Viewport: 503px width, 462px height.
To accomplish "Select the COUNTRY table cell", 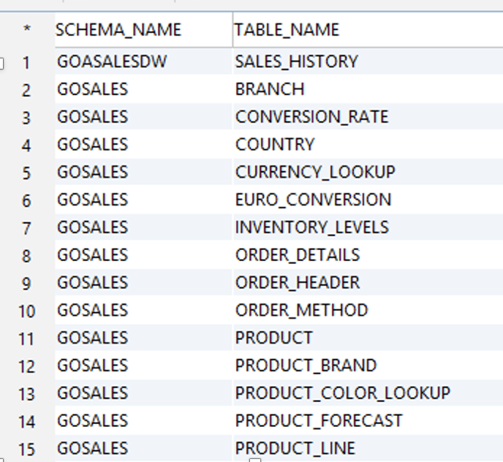I will click(x=368, y=144).
